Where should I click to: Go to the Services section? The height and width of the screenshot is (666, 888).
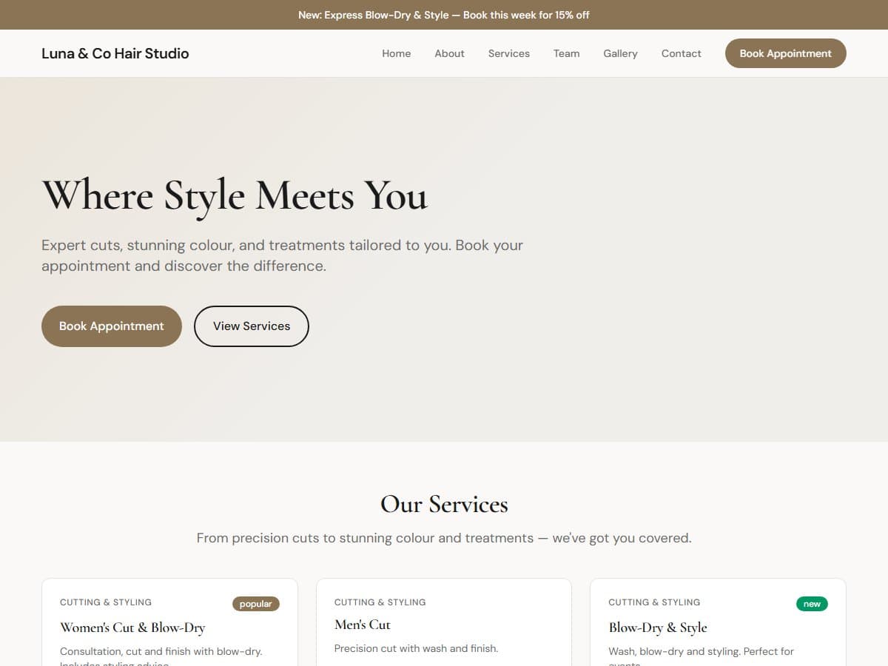(x=508, y=53)
